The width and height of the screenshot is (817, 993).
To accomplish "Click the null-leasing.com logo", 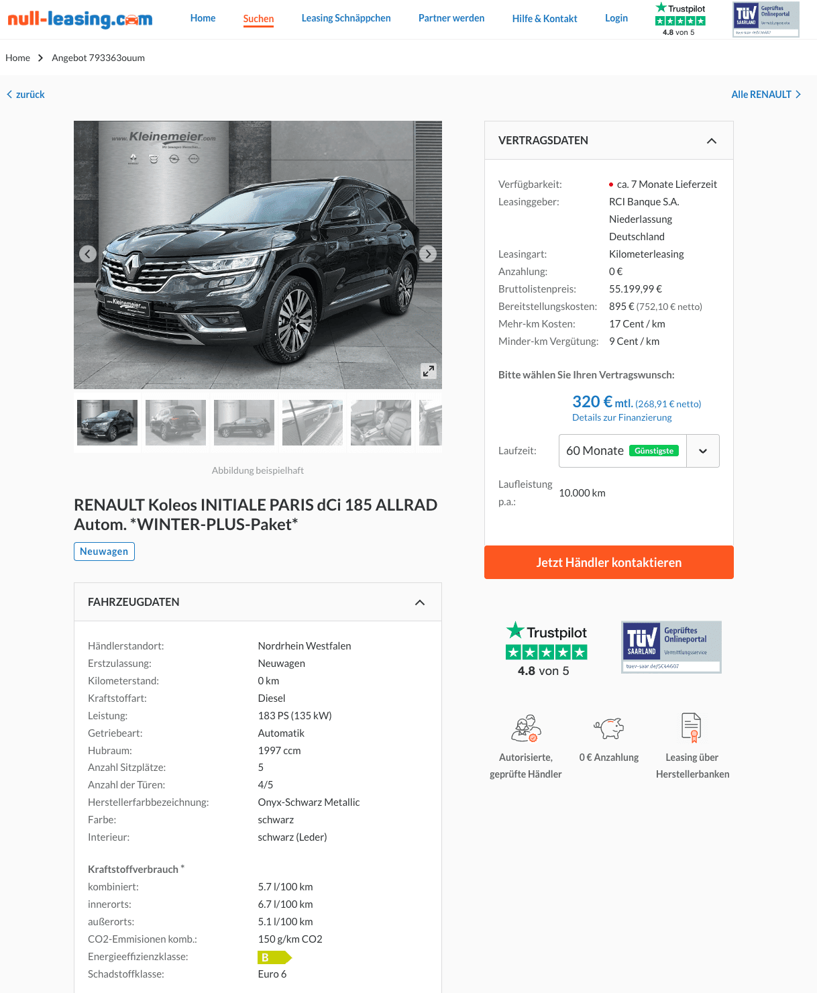I will point(80,19).
